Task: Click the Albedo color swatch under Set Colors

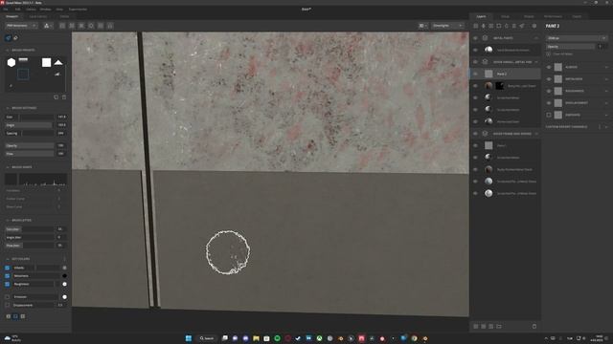Action: click(x=64, y=268)
